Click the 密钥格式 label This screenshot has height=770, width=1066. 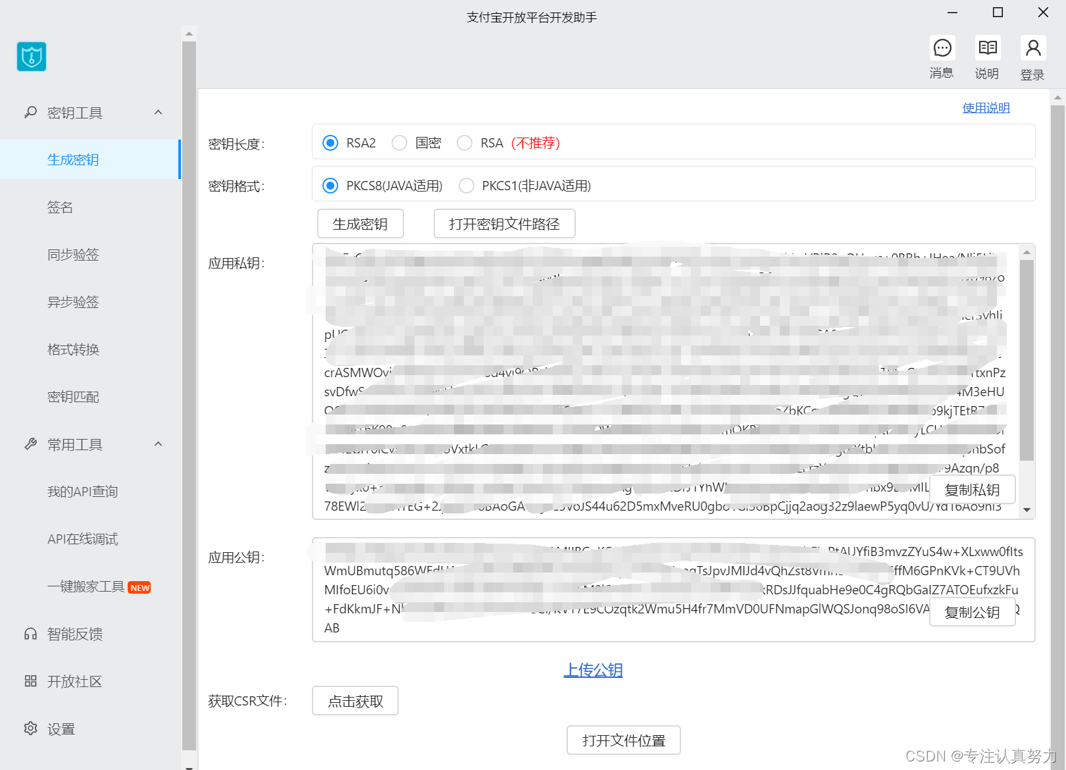[236, 186]
